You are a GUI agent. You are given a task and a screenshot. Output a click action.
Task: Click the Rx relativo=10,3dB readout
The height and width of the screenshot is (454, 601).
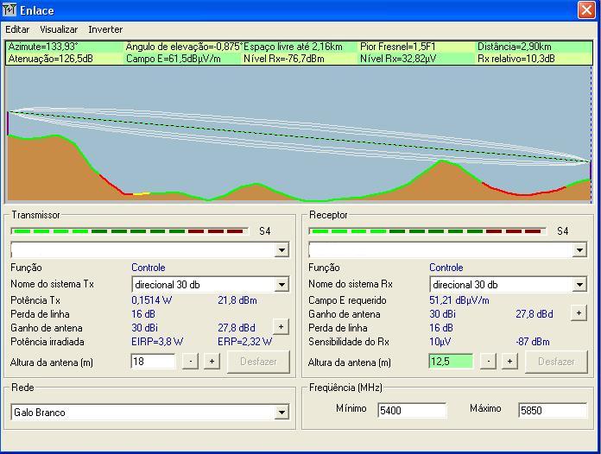point(516,59)
